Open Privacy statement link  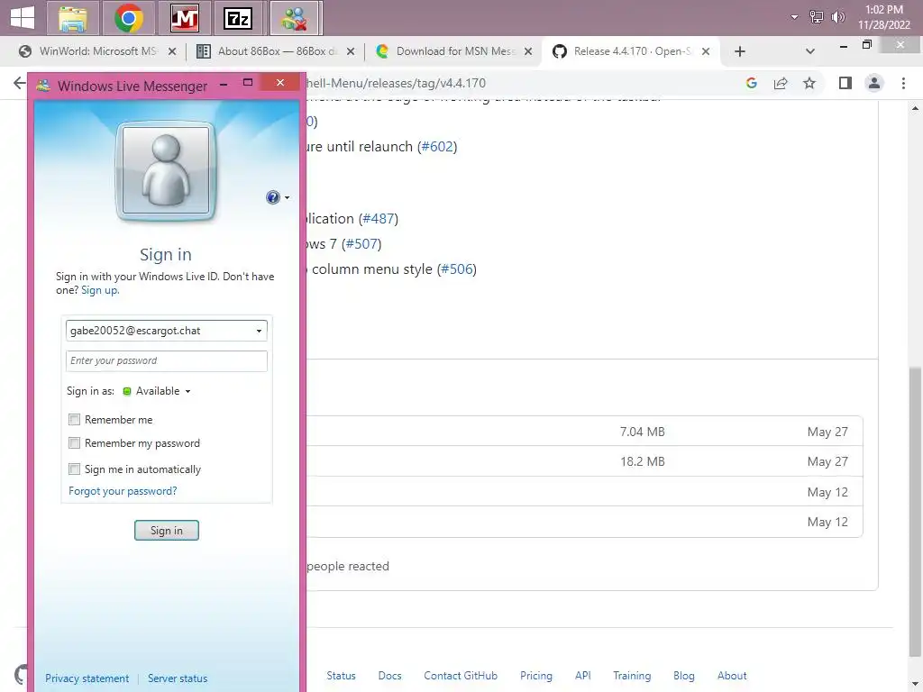(x=87, y=678)
